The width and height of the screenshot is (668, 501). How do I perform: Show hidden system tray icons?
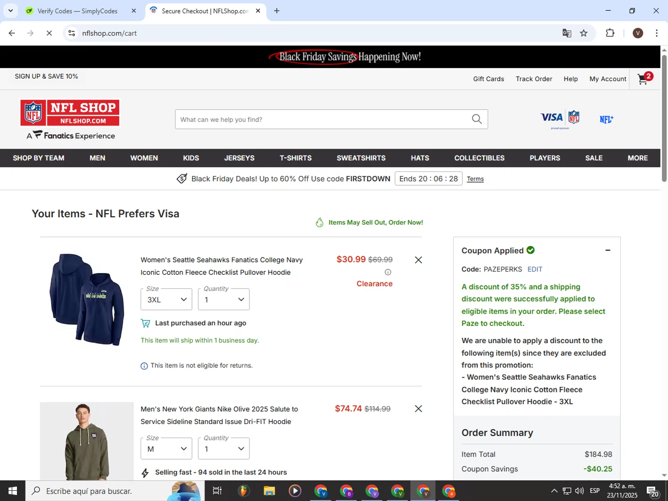tap(554, 491)
